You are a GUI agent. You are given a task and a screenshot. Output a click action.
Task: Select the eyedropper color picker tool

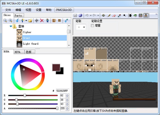[x=119, y=15]
